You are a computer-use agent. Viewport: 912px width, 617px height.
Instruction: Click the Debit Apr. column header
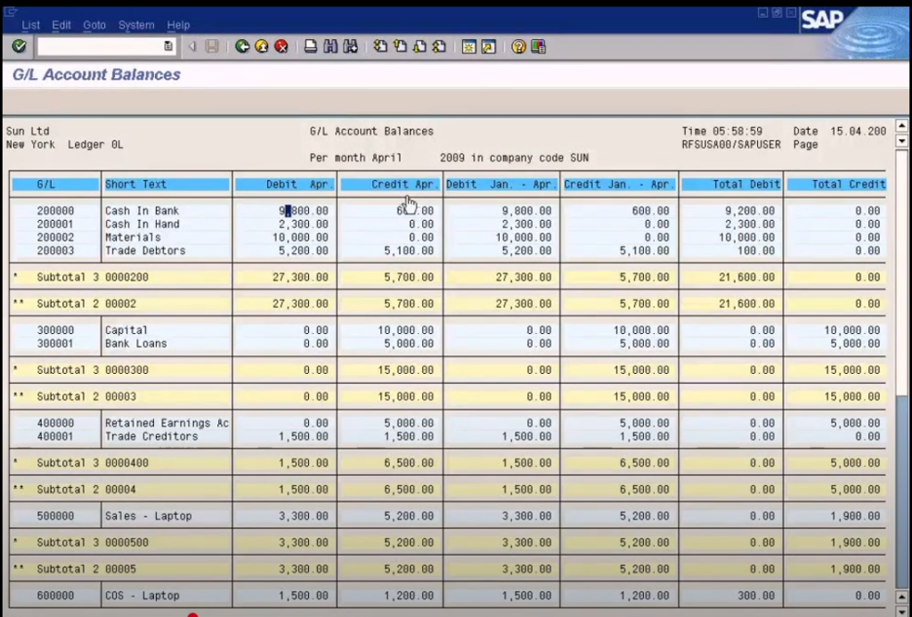(285, 184)
